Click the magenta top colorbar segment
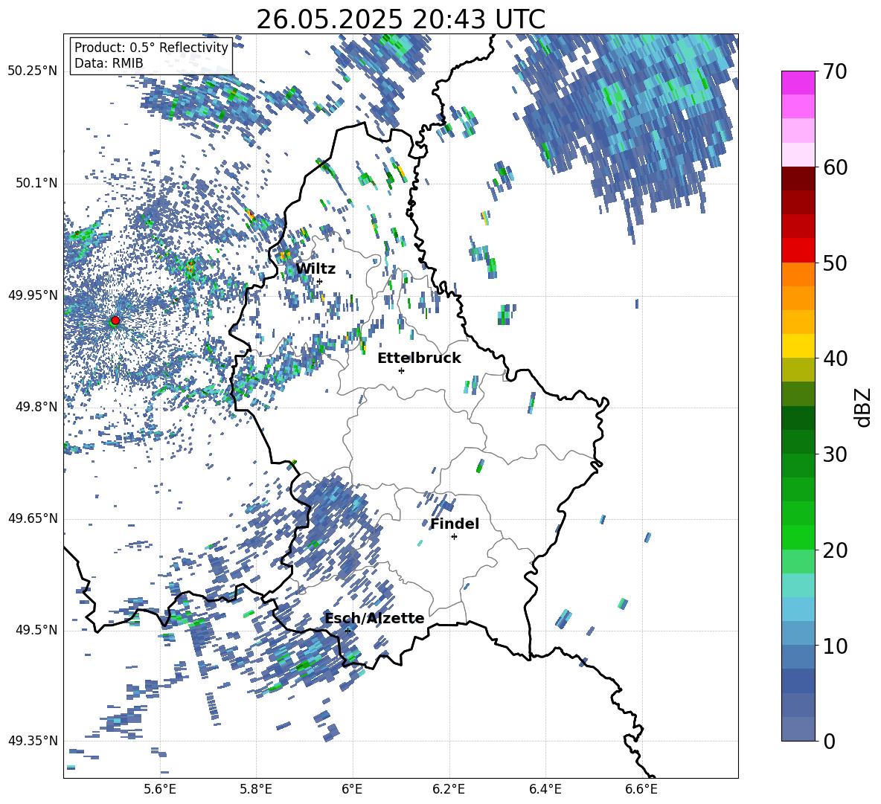 [798, 83]
